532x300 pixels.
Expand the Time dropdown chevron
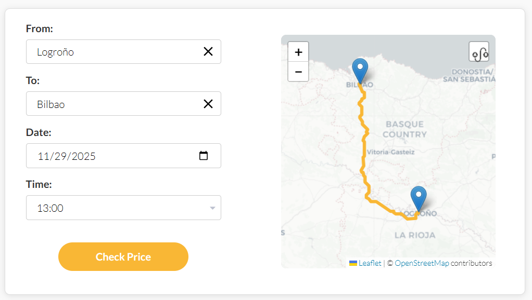pyautogui.click(x=212, y=208)
